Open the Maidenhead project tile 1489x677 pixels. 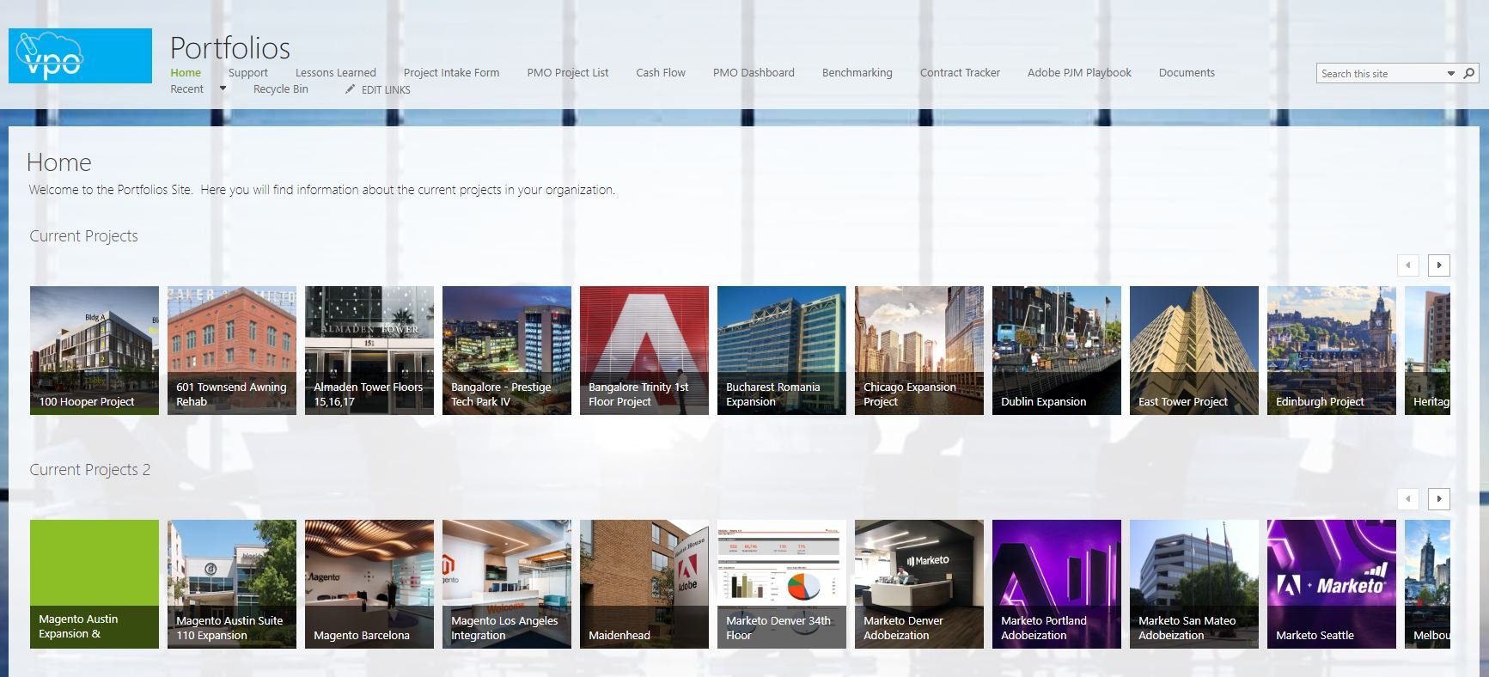(x=644, y=584)
